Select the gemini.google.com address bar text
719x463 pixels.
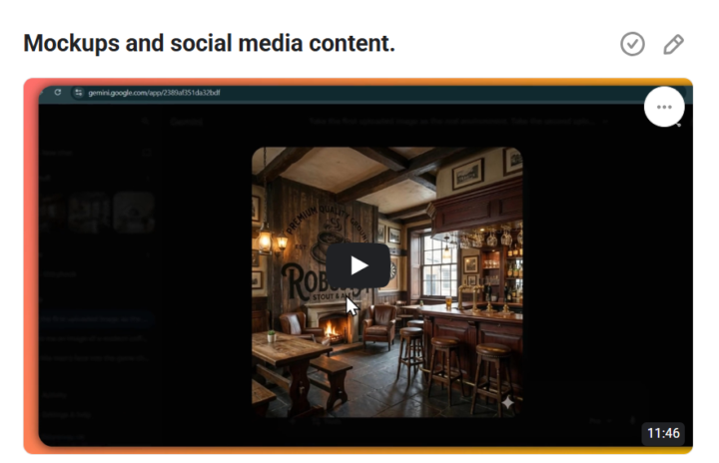[x=154, y=93]
